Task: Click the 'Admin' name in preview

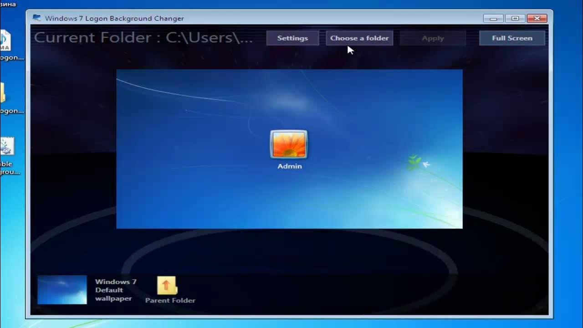Action: pos(290,166)
